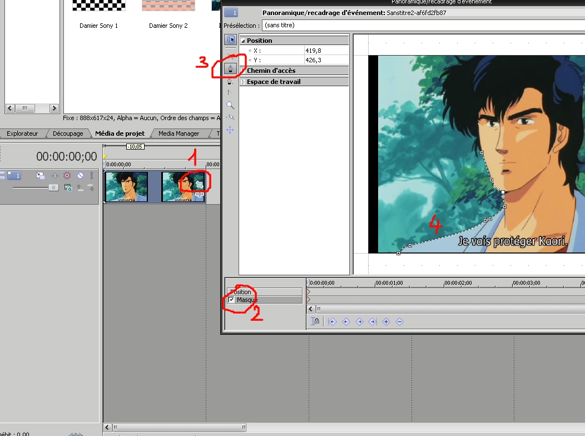
Task: Click the track level slider handle
Action: click(x=53, y=187)
